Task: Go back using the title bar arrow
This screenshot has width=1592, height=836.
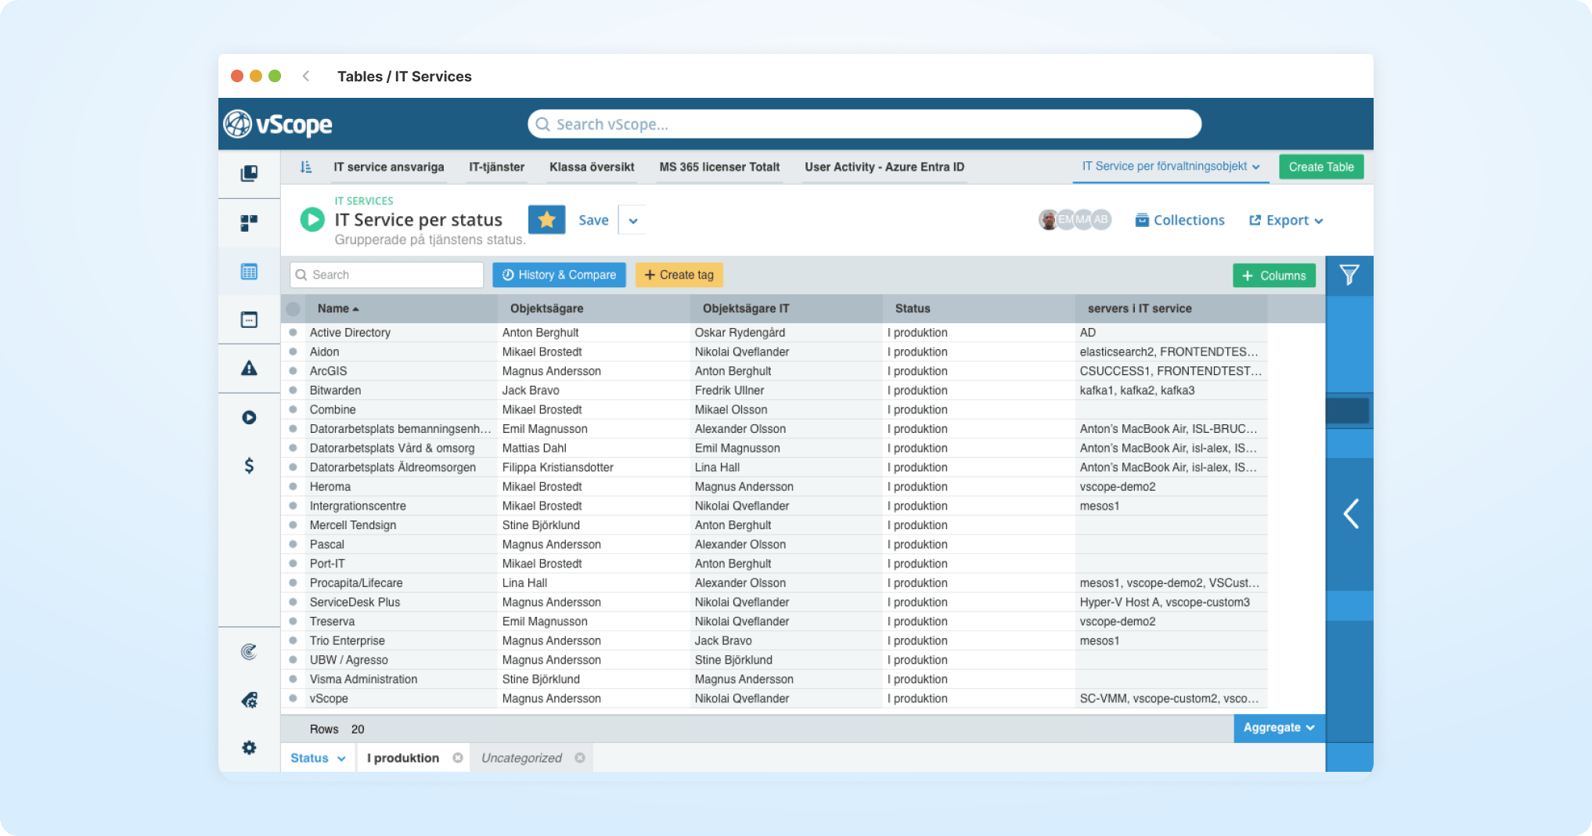Action: pos(306,76)
